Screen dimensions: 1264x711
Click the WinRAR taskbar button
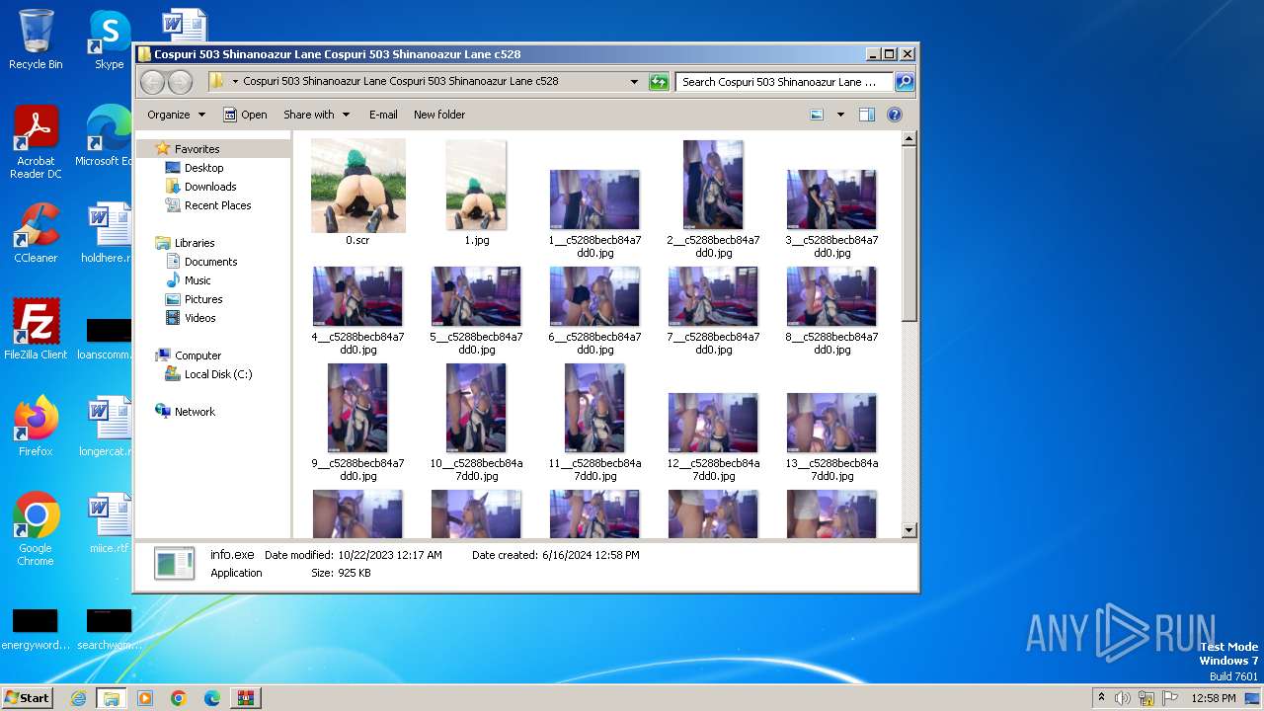click(246, 698)
